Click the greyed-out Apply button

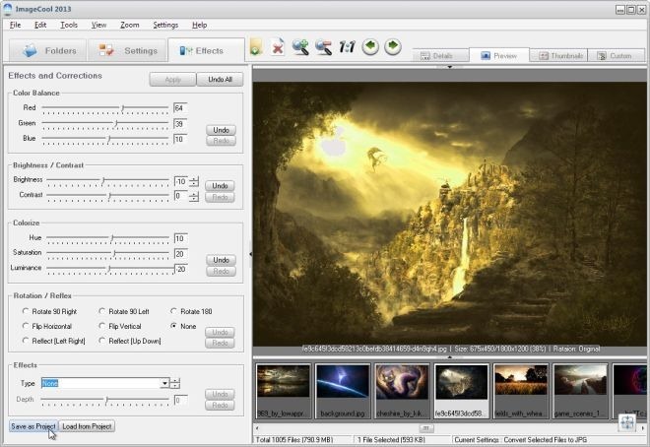(x=172, y=79)
